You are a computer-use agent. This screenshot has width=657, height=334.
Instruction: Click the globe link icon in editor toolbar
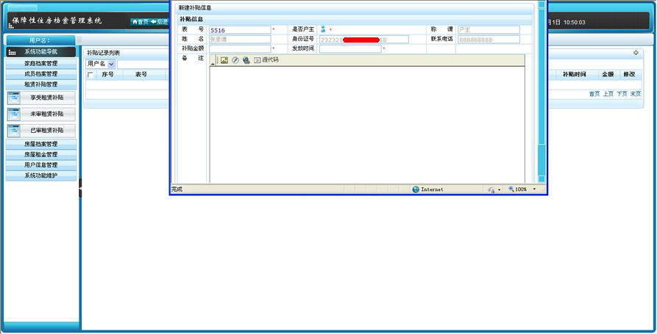coord(246,60)
